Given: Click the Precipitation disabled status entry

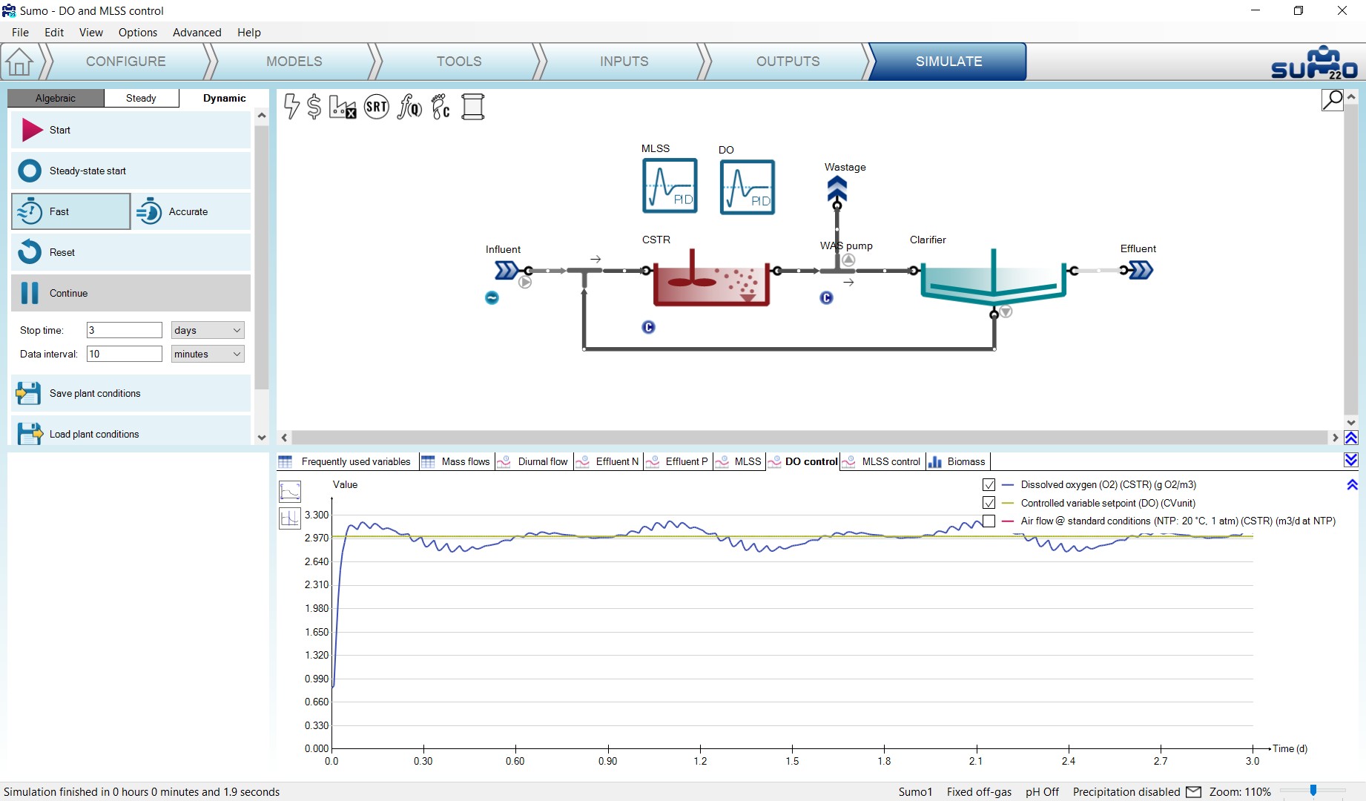Looking at the screenshot, I should coord(1126,792).
